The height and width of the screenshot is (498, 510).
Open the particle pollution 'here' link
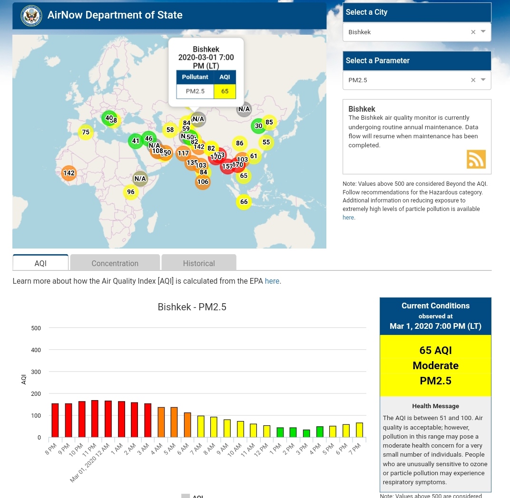[x=348, y=217]
